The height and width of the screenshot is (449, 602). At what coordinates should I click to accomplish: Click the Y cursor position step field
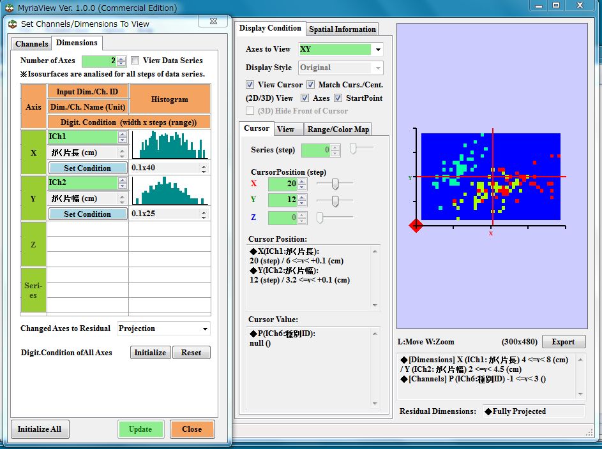click(282, 201)
